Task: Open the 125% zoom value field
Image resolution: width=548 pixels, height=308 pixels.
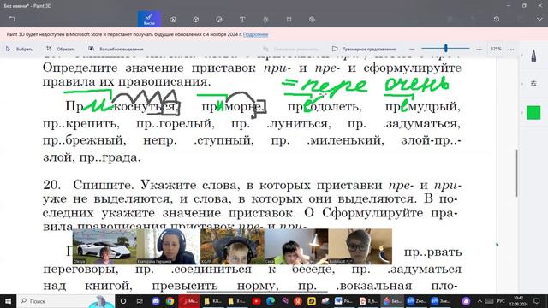Action: (x=497, y=49)
